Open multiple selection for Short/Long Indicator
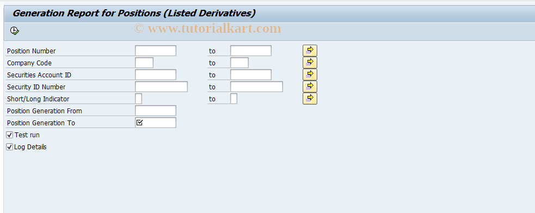The height and width of the screenshot is (213, 535). coord(310,98)
